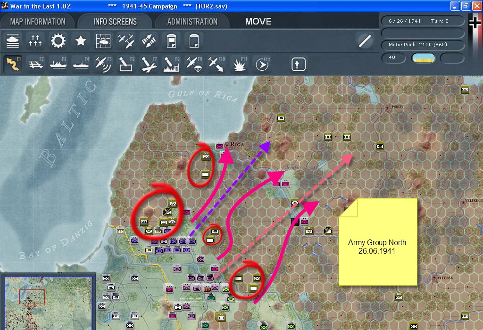Click the date 6/26/1941 Turn 2 field
Screen dimensions: 483x330
click(x=423, y=21)
